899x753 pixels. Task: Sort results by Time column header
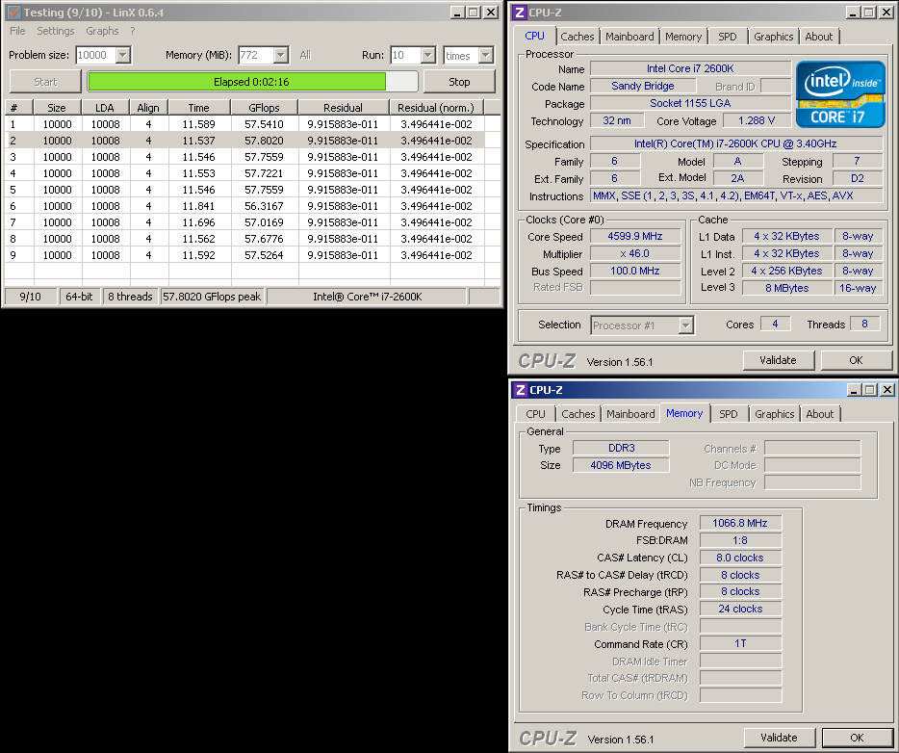198,108
